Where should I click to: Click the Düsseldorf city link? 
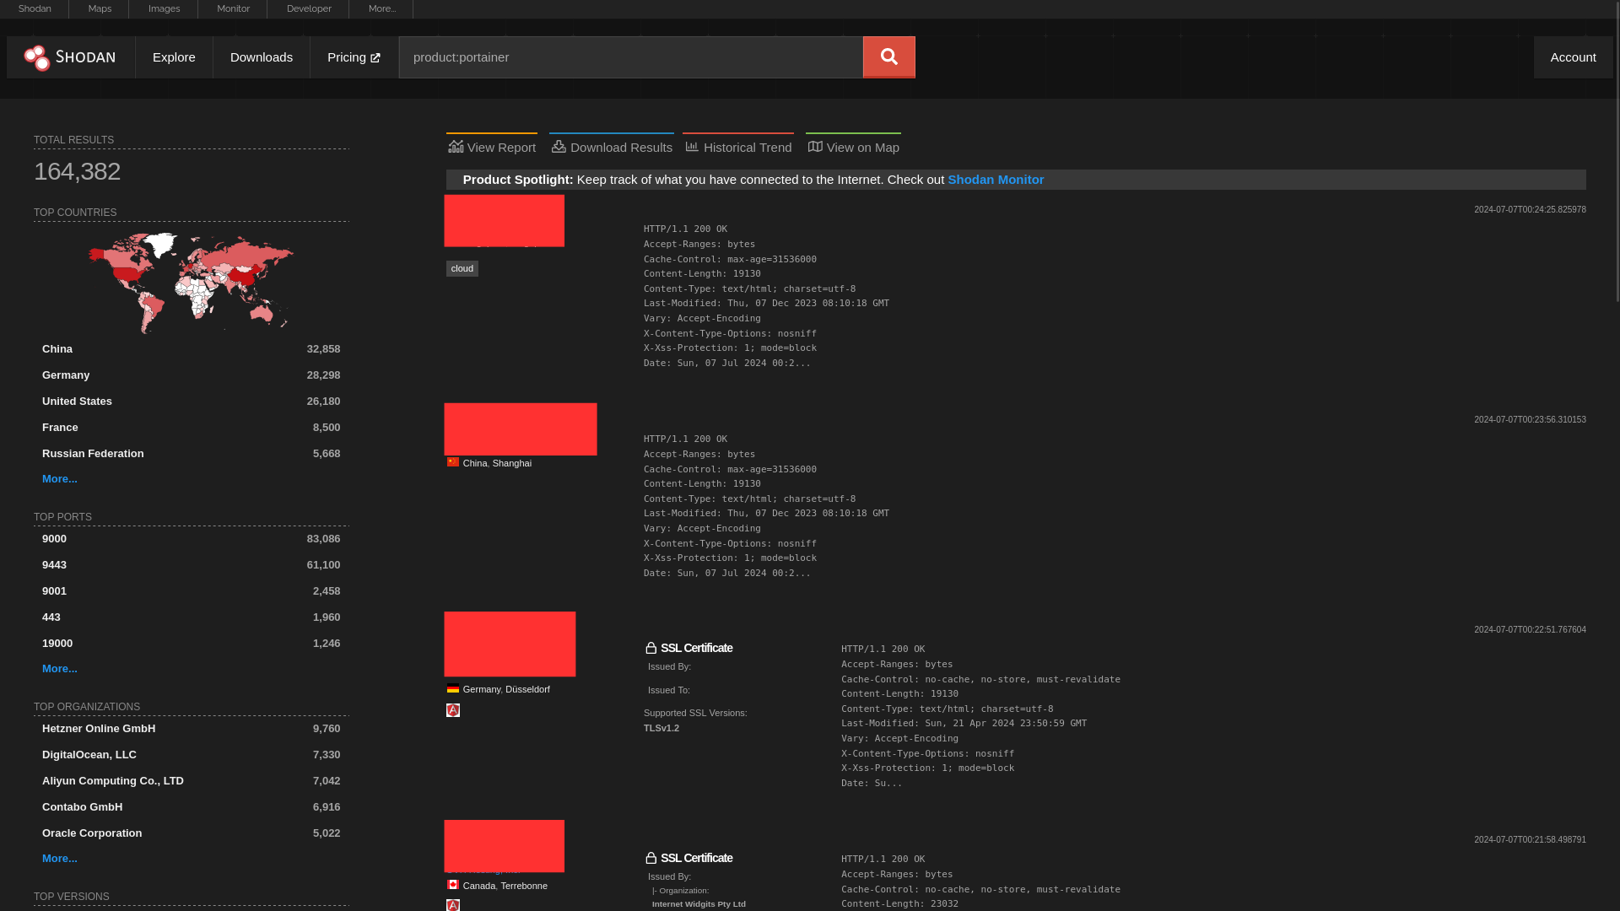[527, 689]
